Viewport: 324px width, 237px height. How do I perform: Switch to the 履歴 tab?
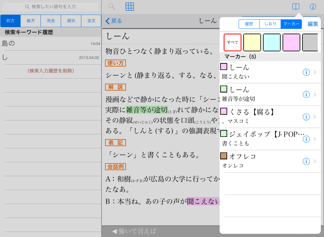pos(249,24)
